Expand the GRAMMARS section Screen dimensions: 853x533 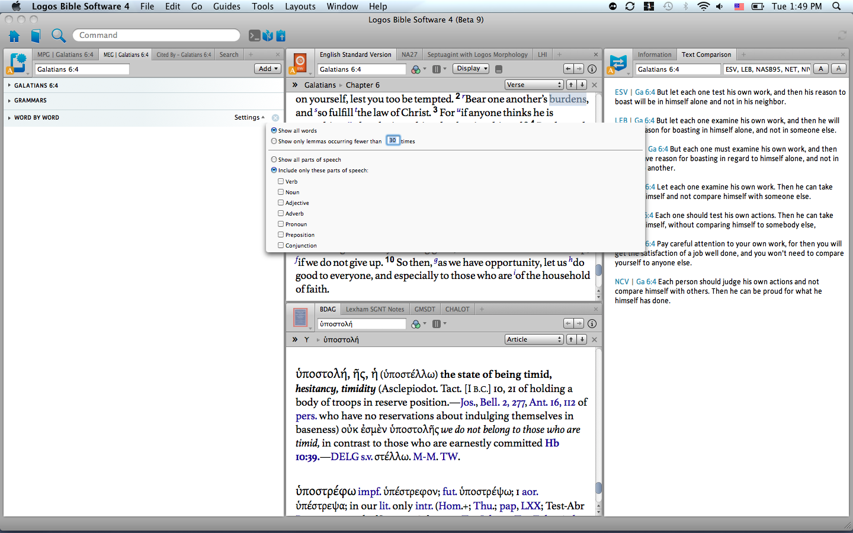coord(9,101)
